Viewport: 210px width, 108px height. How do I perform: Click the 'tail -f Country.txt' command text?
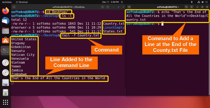[80, 35]
